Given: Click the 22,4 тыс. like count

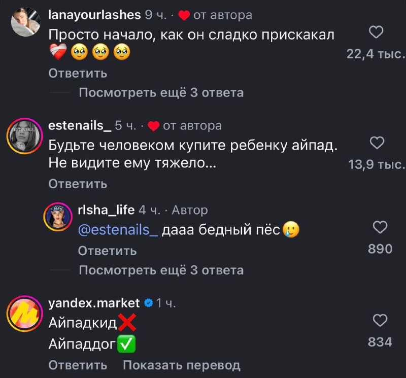Looking at the screenshot, I should (x=375, y=53).
